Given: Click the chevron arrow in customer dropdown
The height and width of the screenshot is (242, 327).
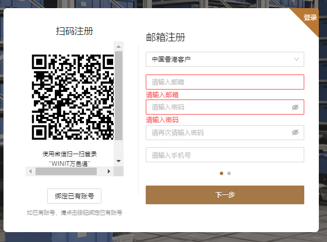Looking at the screenshot, I should pyautogui.click(x=296, y=59).
